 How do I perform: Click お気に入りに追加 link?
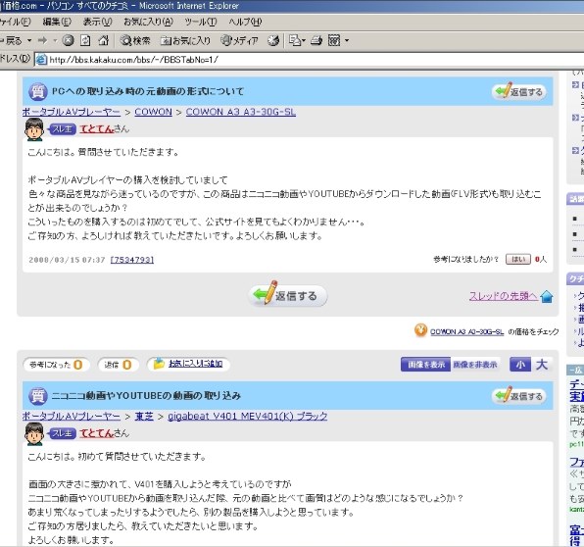[x=196, y=364]
